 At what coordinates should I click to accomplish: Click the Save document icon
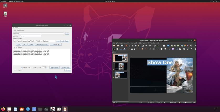click(122, 46)
